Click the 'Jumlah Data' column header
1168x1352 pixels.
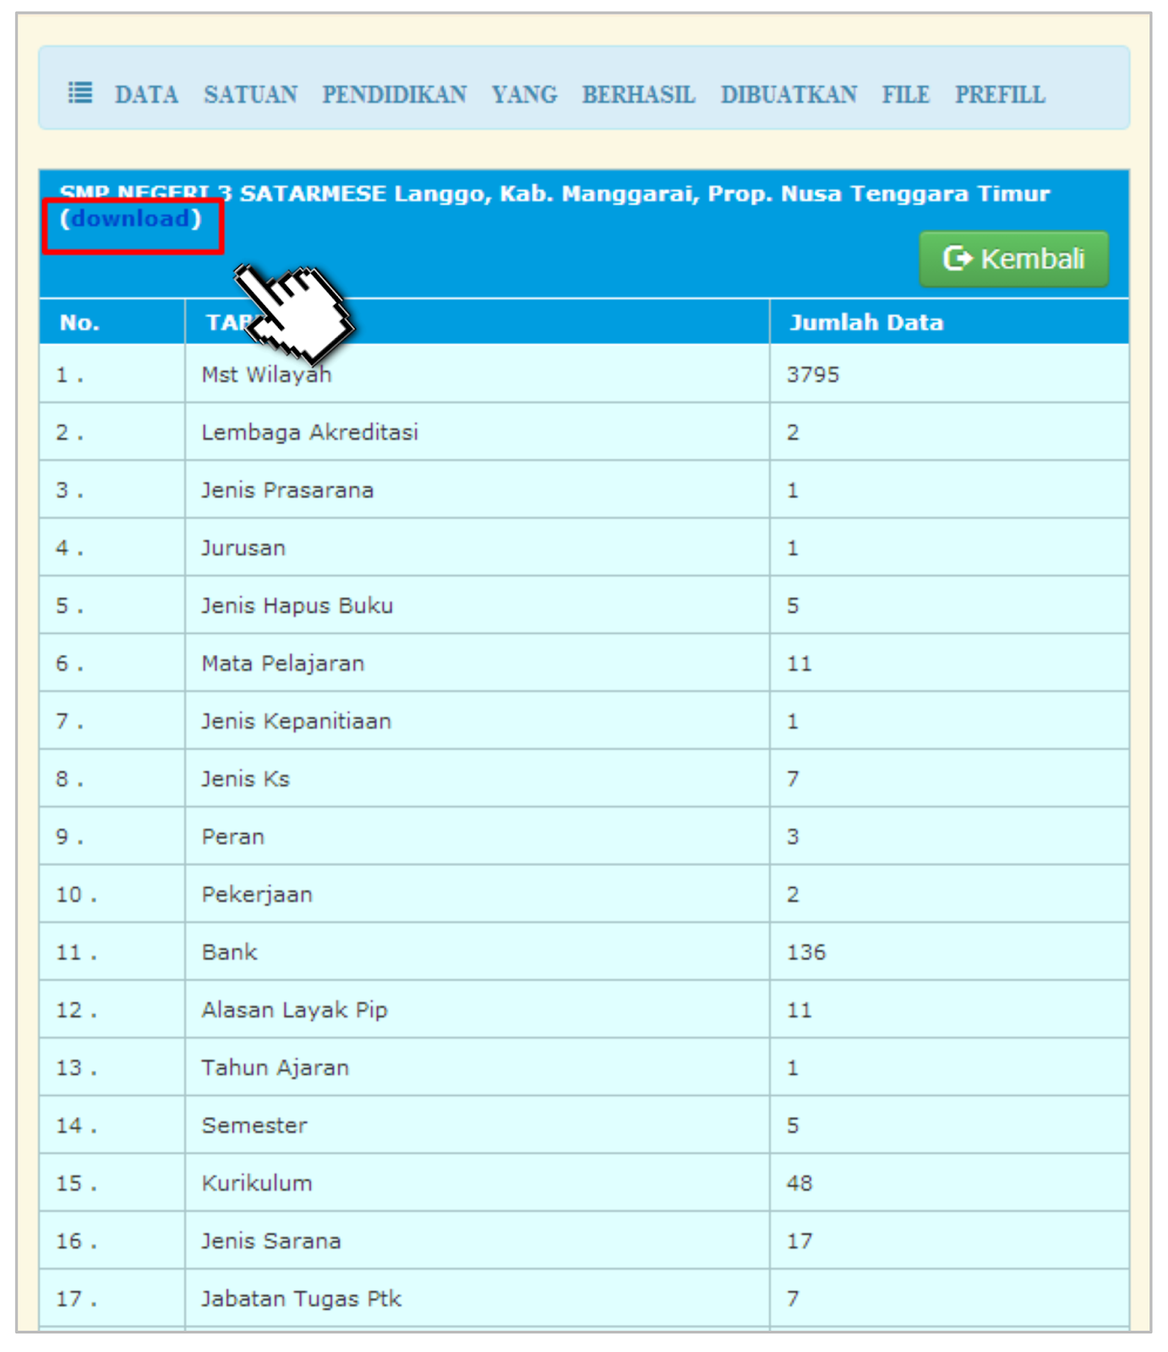866,323
